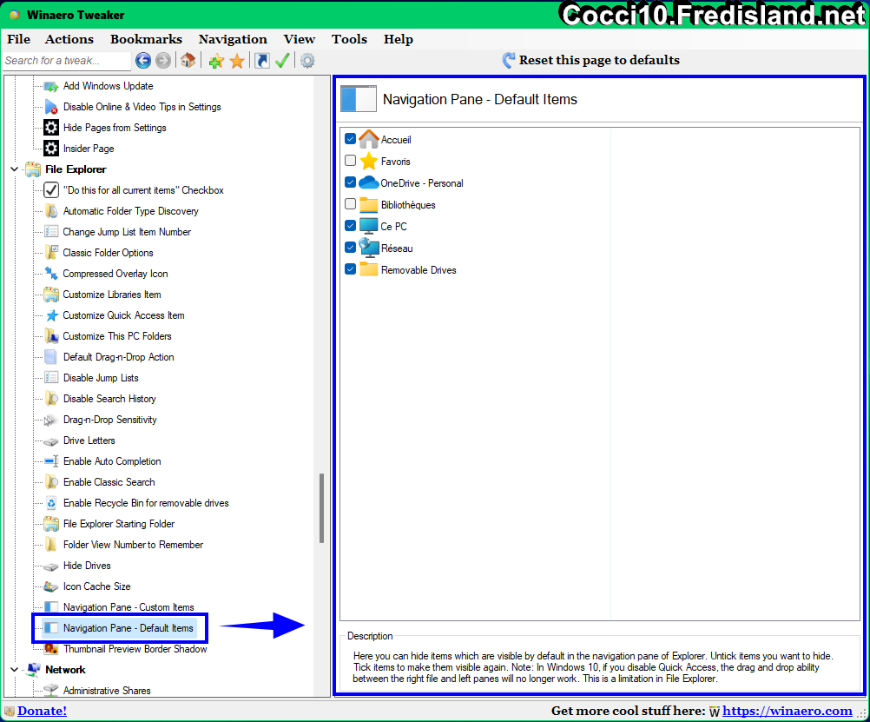Select Navigation Pane - Custom Items
The height and width of the screenshot is (722, 870).
(129, 607)
